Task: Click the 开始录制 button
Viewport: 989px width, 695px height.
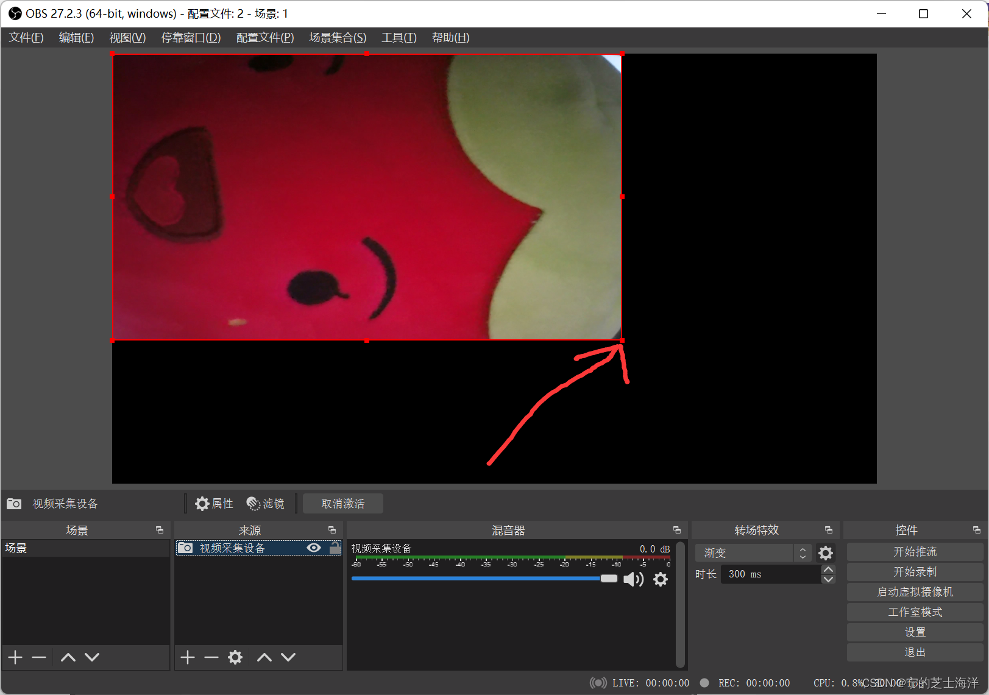Action: point(915,572)
